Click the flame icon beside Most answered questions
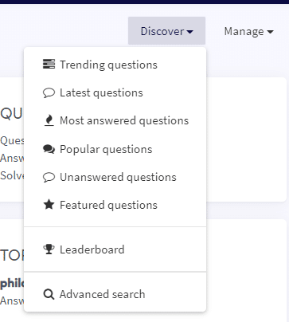The width and height of the screenshot is (289, 322). [x=49, y=120]
